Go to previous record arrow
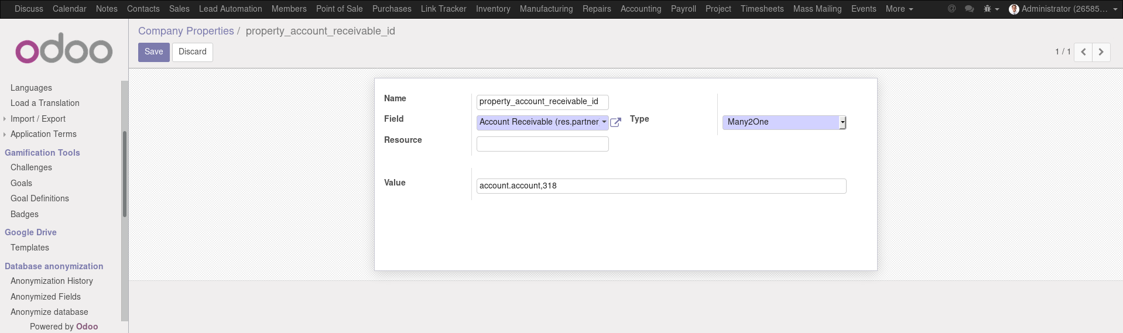The height and width of the screenshot is (333, 1123). [x=1083, y=52]
